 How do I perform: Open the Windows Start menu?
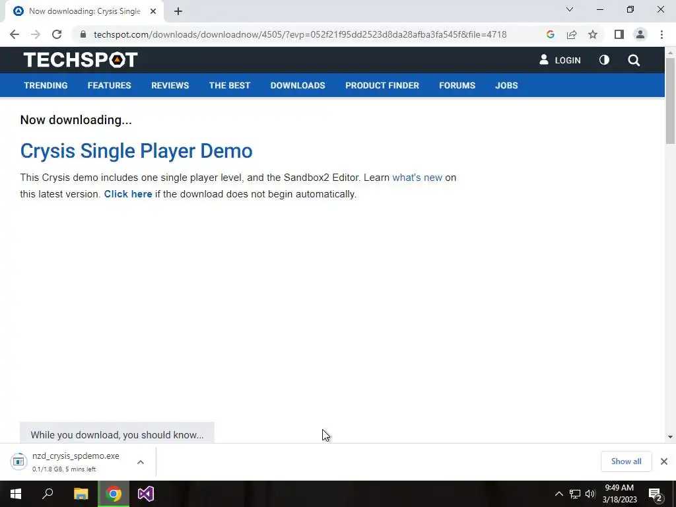(x=16, y=494)
